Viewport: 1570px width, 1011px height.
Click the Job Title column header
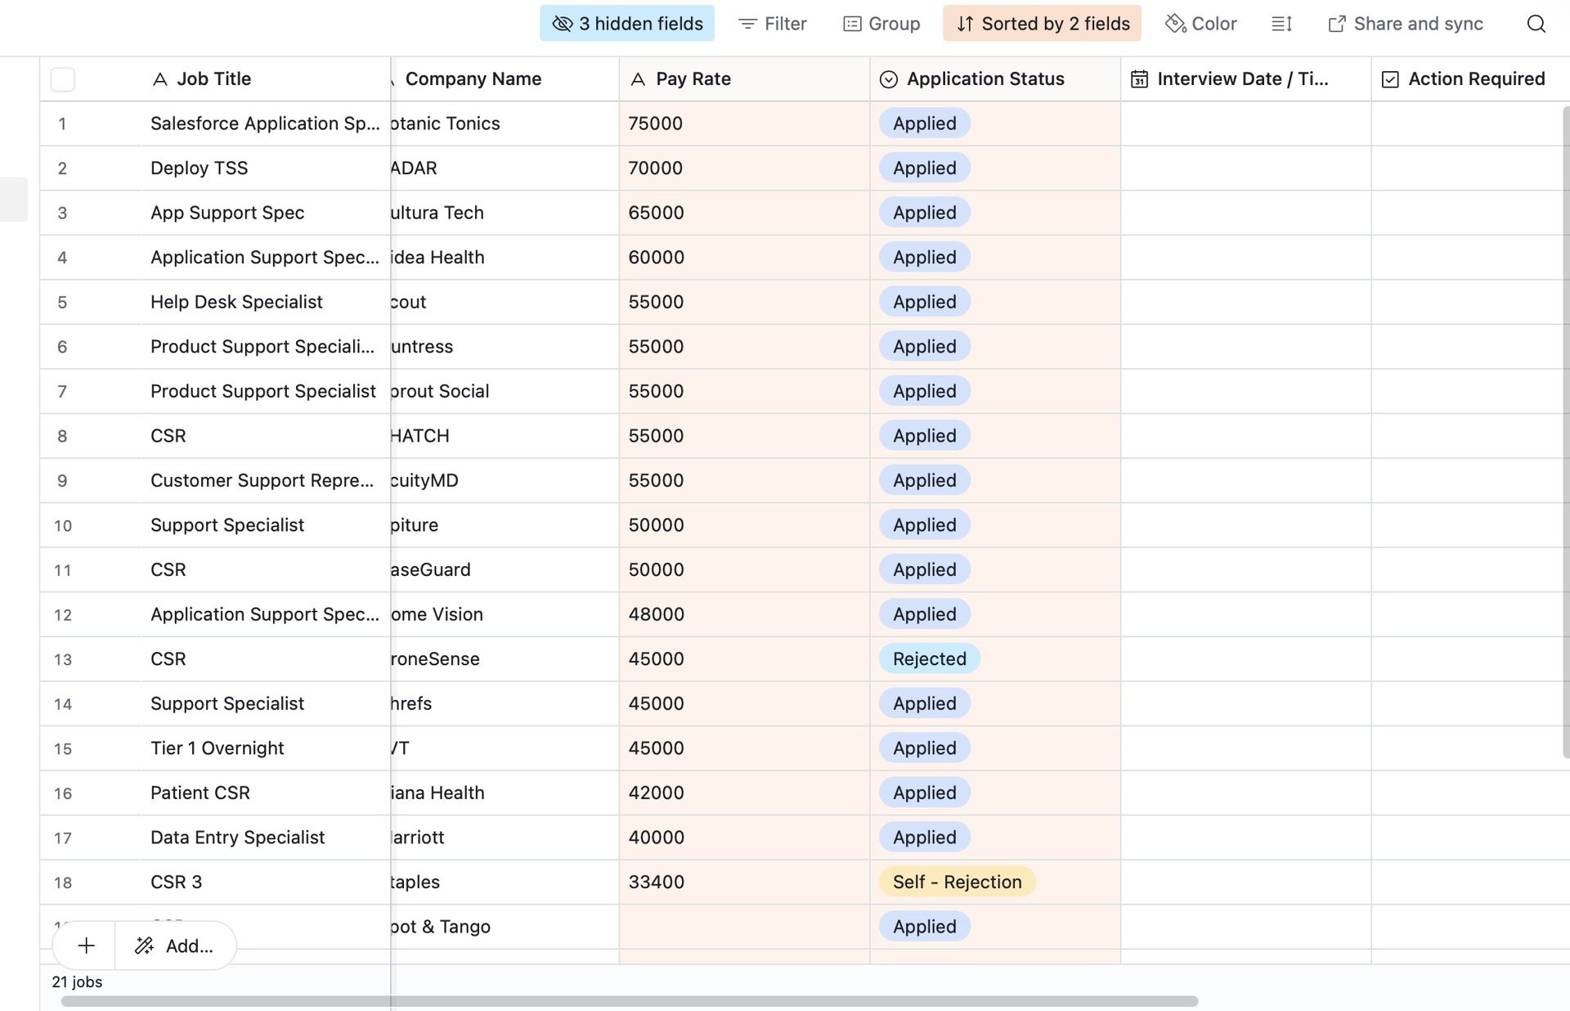214,79
